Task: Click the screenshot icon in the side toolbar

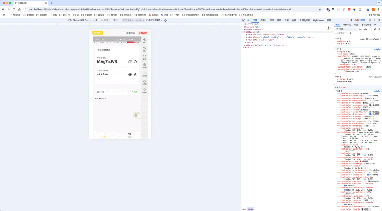Action: 144,57
